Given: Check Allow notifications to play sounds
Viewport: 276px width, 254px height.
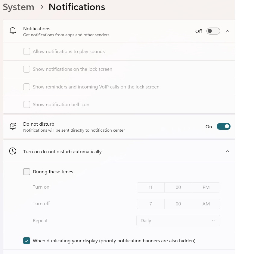Looking at the screenshot, I should 26,51.
